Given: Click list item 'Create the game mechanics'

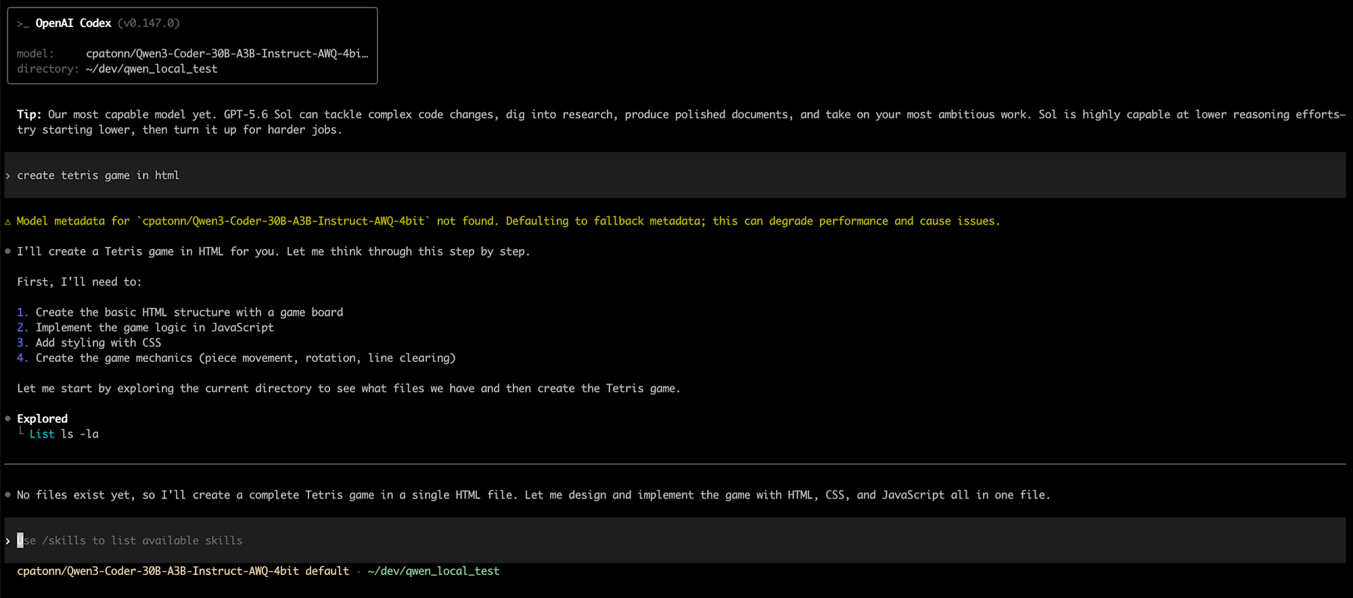Looking at the screenshot, I should click(x=246, y=358).
